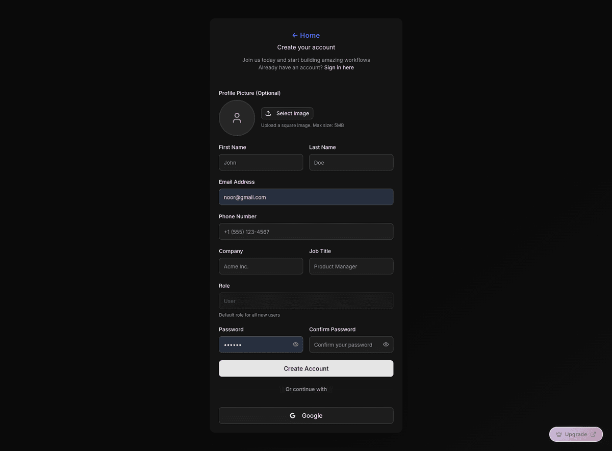Select the Company input field
The image size is (612, 451).
[x=261, y=266]
